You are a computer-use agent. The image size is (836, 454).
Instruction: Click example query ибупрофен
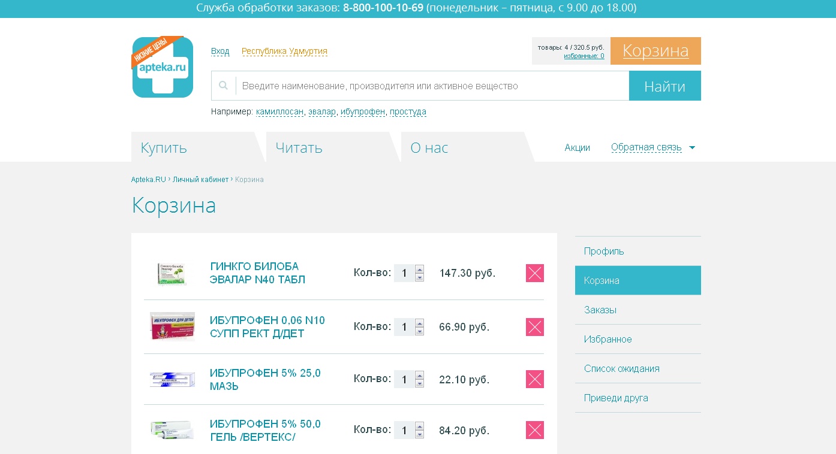tap(363, 111)
